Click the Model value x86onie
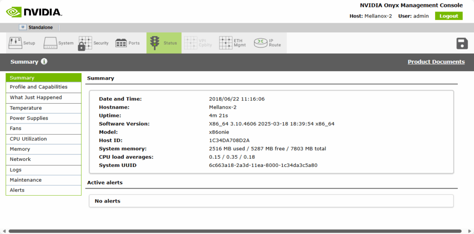Image resolution: width=474 pixels, height=234 pixels. tap(219, 132)
